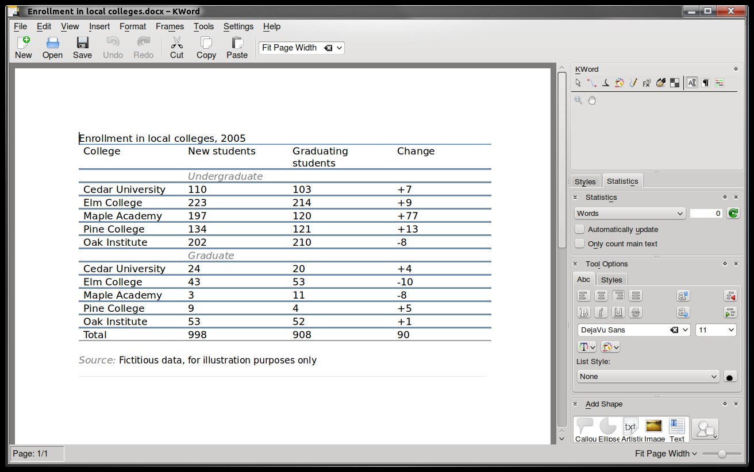Click the Paste toolbar button
Screen dimensions: 754x472
click(237, 48)
